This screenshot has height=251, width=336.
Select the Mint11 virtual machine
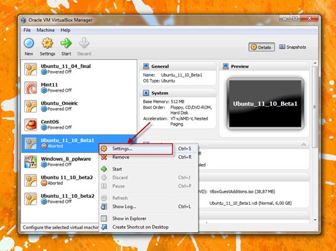pyautogui.click(x=79, y=88)
